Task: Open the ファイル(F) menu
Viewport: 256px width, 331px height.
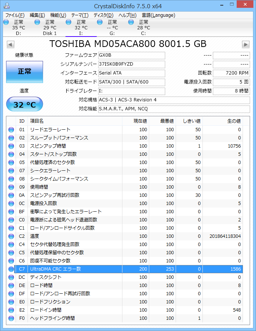Action: 15,15
